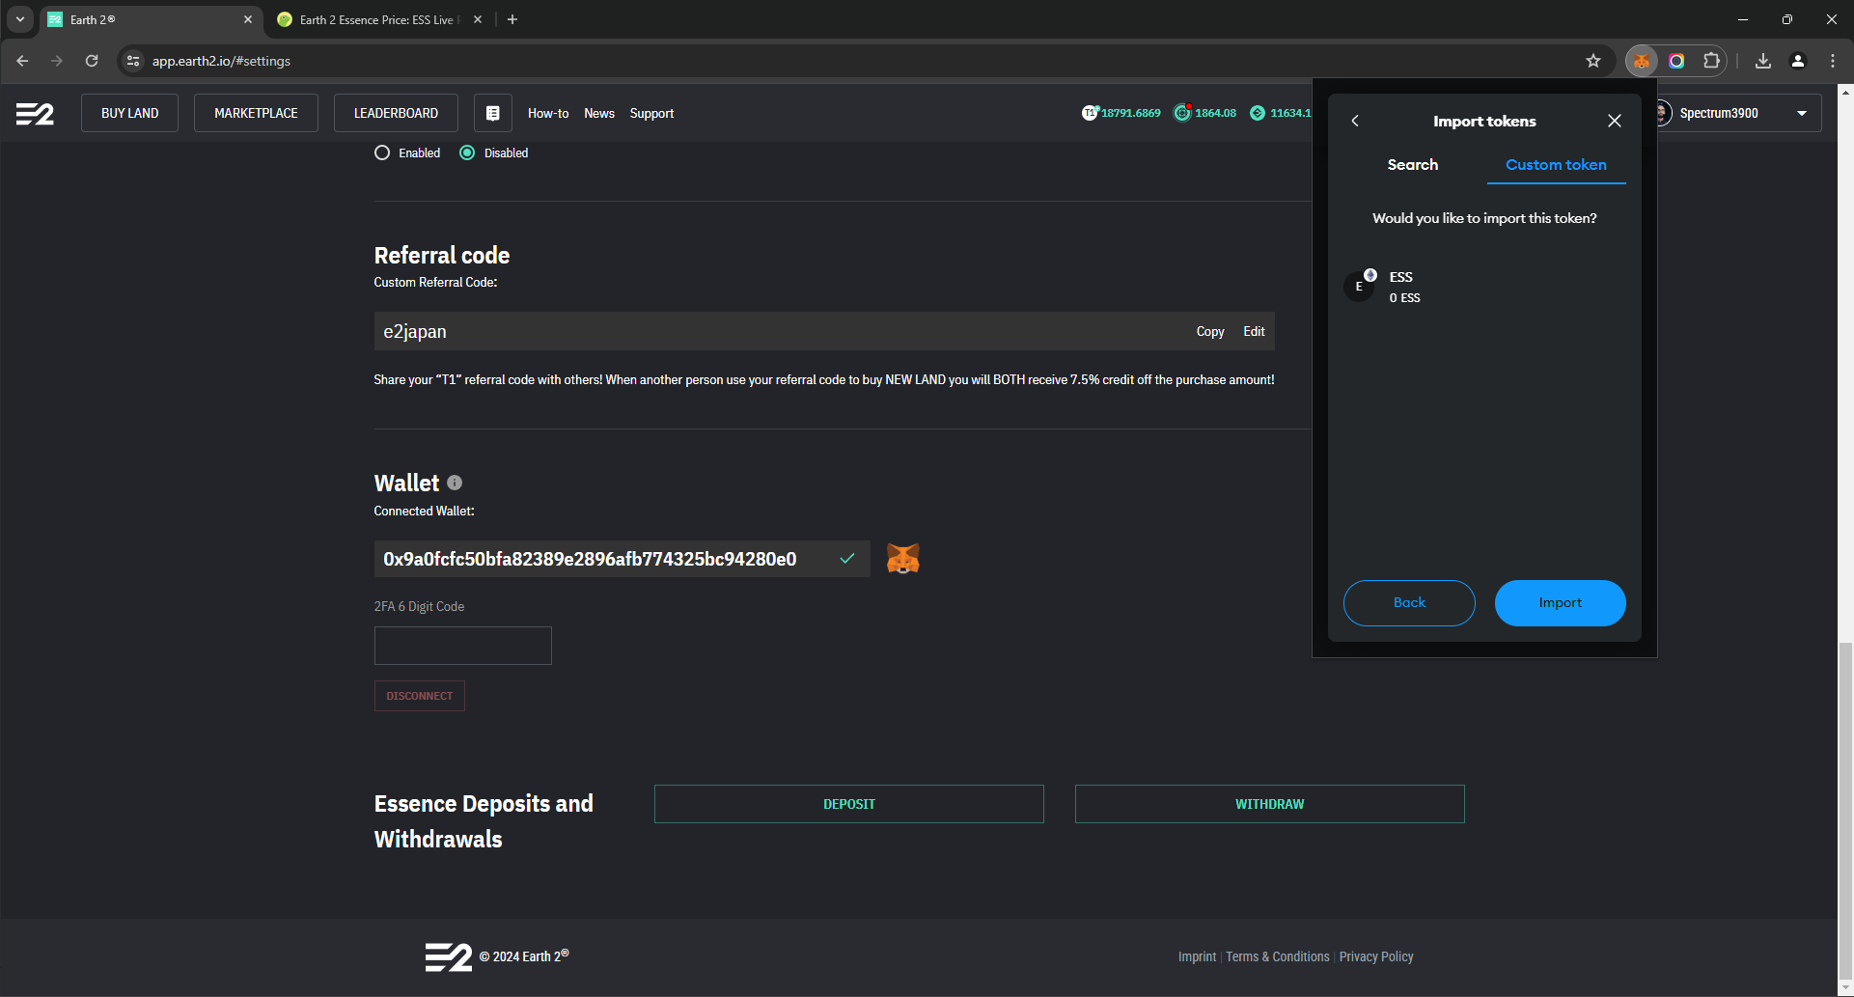This screenshot has height=997, width=1854.
Task: Expand the Spectrum3900 account dropdown
Action: coord(1801,113)
